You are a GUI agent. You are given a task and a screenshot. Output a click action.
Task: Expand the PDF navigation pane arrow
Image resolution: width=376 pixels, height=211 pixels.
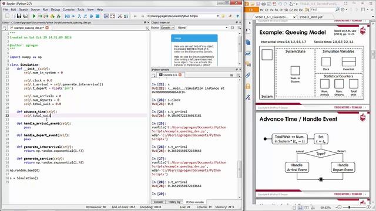click(x=250, y=23)
